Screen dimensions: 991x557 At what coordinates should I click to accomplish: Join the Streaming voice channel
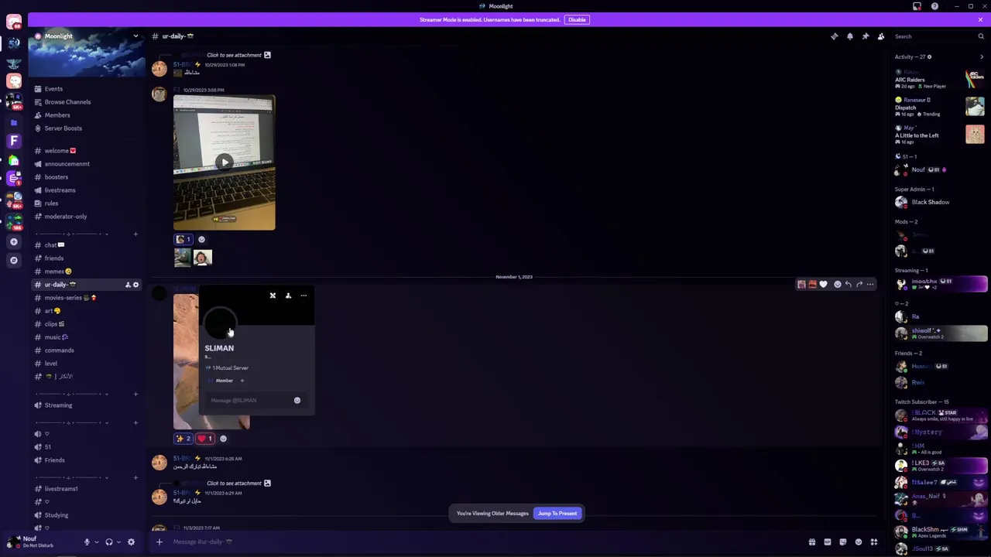pos(58,405)
